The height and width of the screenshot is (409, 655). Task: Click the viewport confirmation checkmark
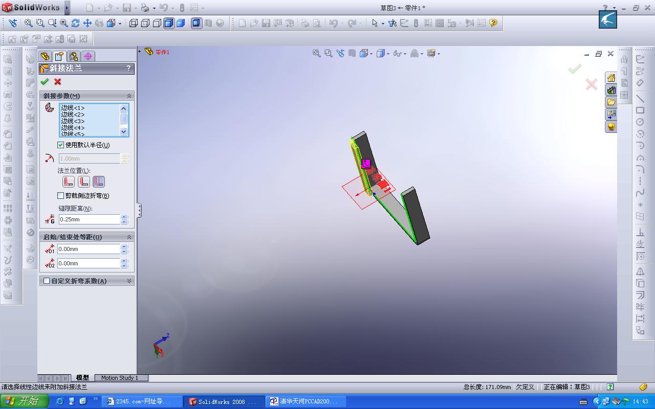575,69
